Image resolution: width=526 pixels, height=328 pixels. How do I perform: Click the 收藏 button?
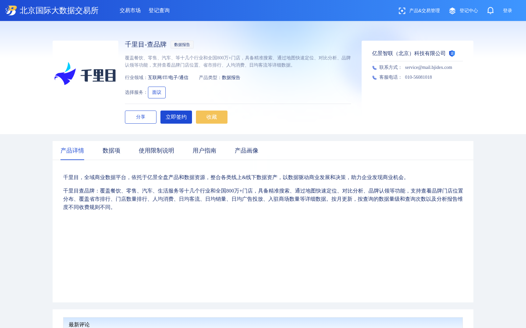[x=212, y=117]
